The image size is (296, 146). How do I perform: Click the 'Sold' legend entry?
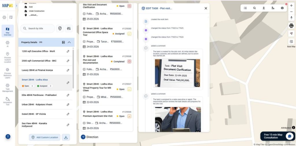coord(29,7)
